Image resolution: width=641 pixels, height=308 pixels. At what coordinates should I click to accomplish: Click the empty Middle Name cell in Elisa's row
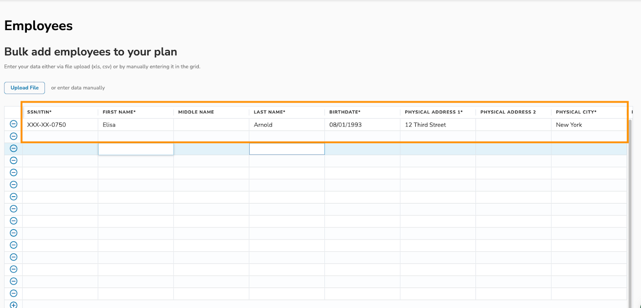[211, 125]
